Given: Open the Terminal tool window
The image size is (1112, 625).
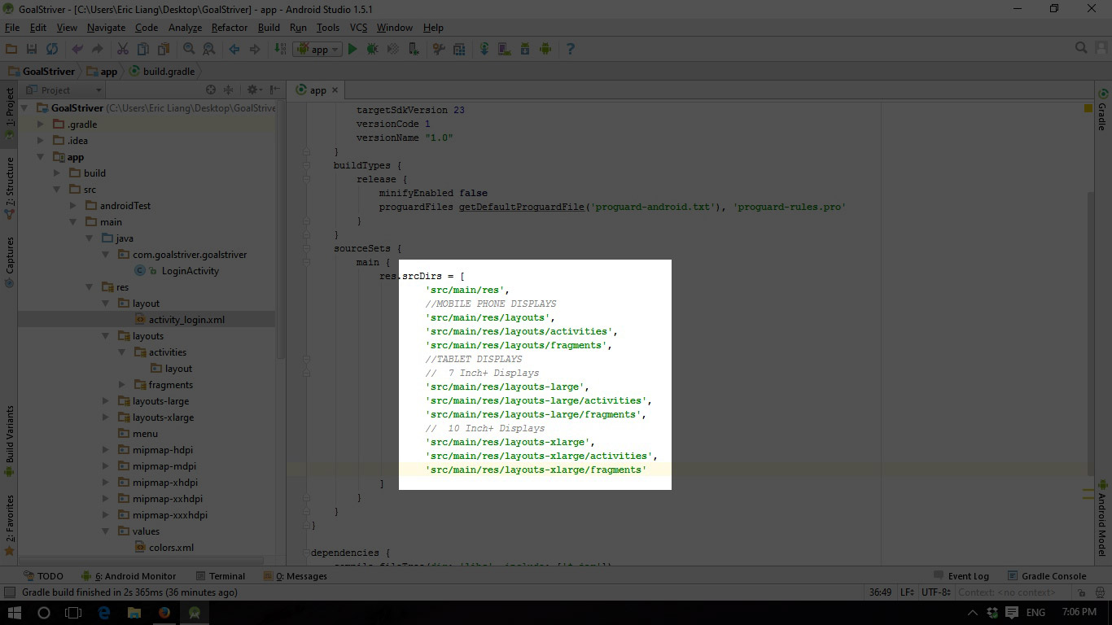Looking at the screenshot, I should (219, 576).
